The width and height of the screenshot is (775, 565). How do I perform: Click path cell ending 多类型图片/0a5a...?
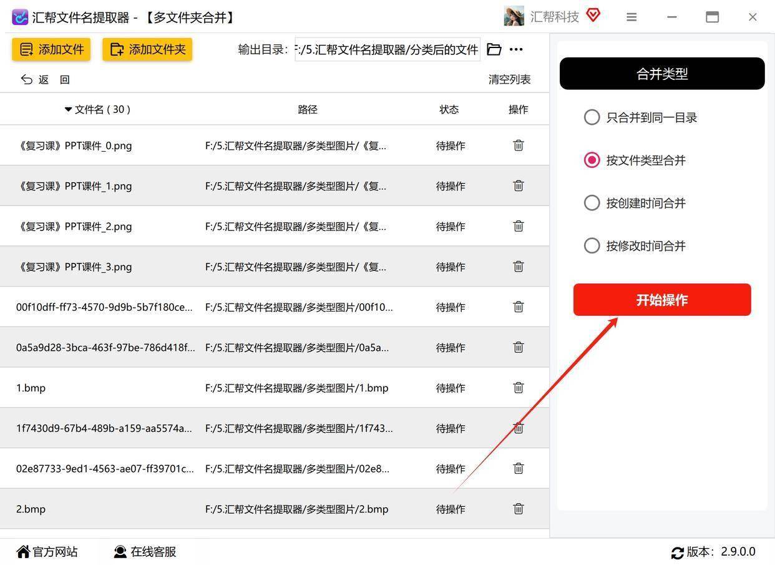[x=297, y=347]
